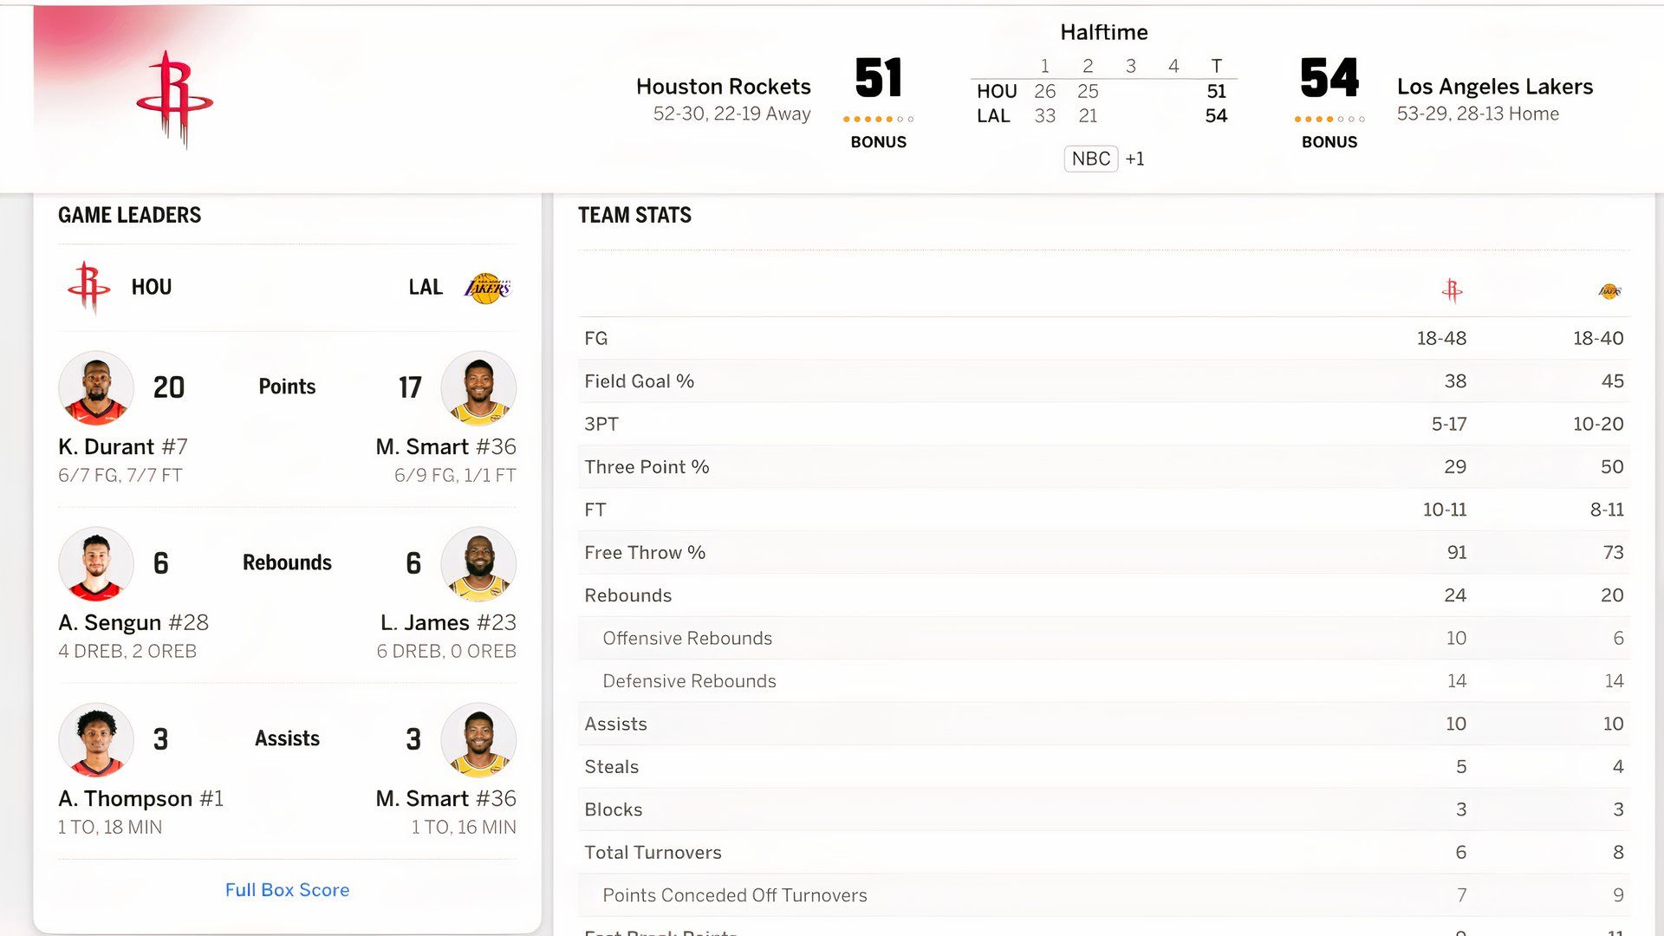Click the Los Angeles Lakers team name in header
1664x936 pixels.
tap(1495, 87)
